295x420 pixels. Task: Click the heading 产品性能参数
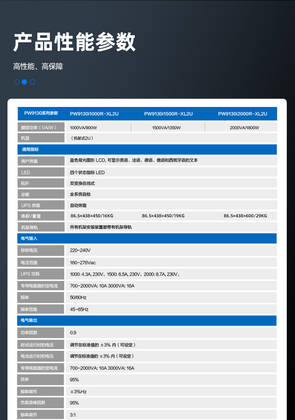click(x=74, y=42)
